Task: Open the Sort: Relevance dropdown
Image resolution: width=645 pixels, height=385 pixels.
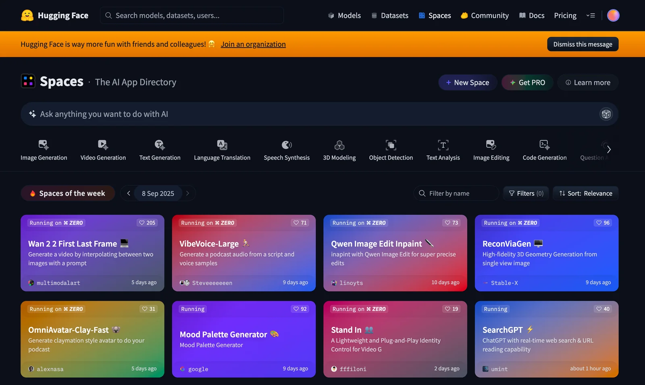Action: click(585, 193)
